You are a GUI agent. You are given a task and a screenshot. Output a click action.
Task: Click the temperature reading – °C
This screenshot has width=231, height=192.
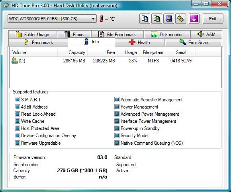click(110, 19)
